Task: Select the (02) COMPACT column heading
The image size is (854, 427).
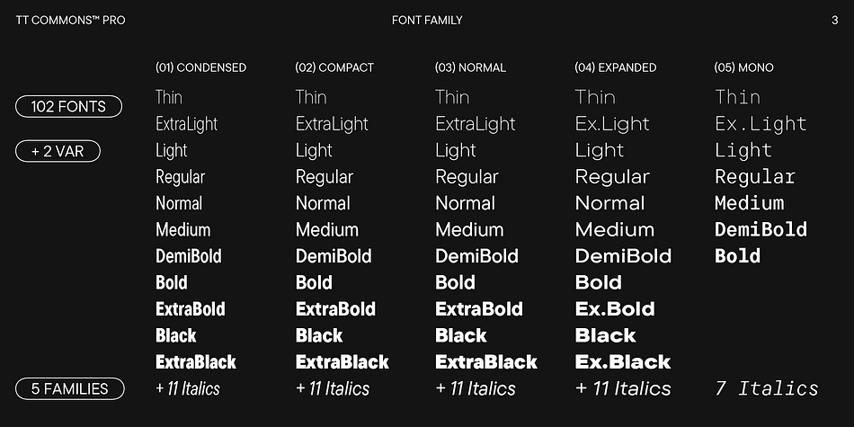Action: [x=334, y=67]
